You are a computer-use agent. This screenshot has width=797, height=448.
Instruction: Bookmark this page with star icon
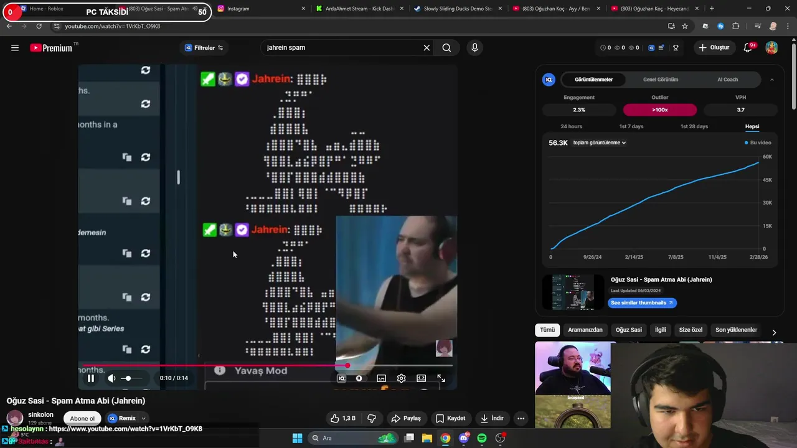click(685, 26)
